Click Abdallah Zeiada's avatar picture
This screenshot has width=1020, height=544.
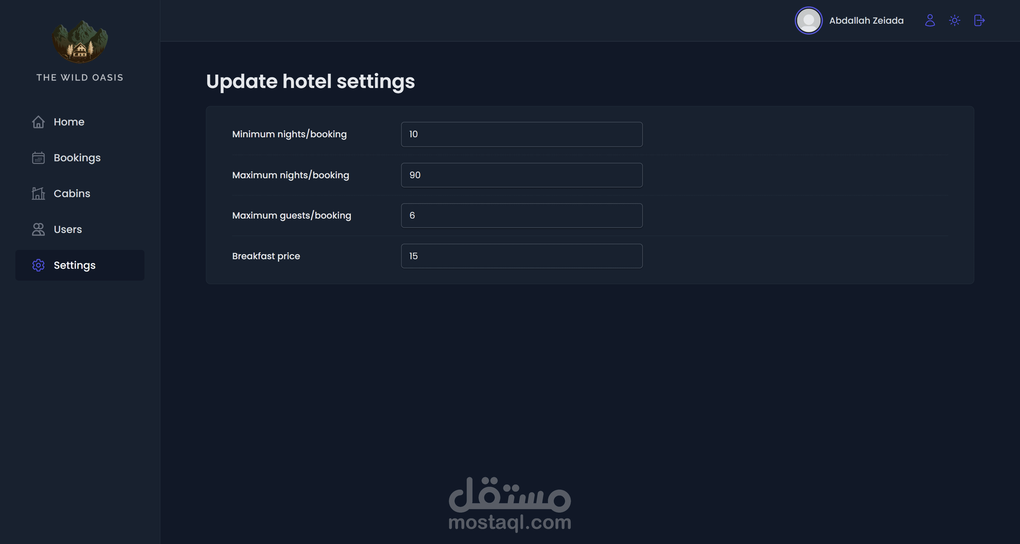(808, 20)
